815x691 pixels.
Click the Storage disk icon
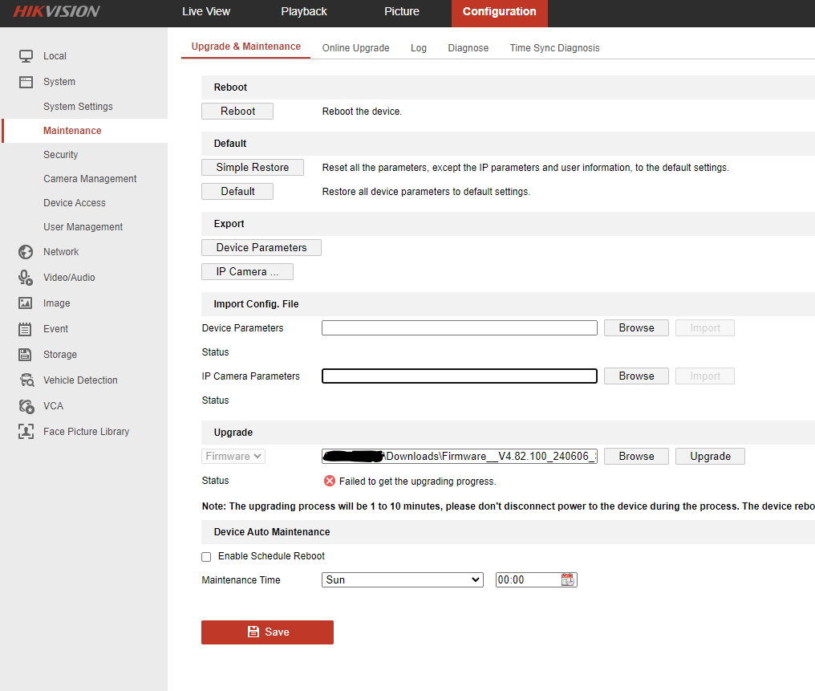pos(26,355)
